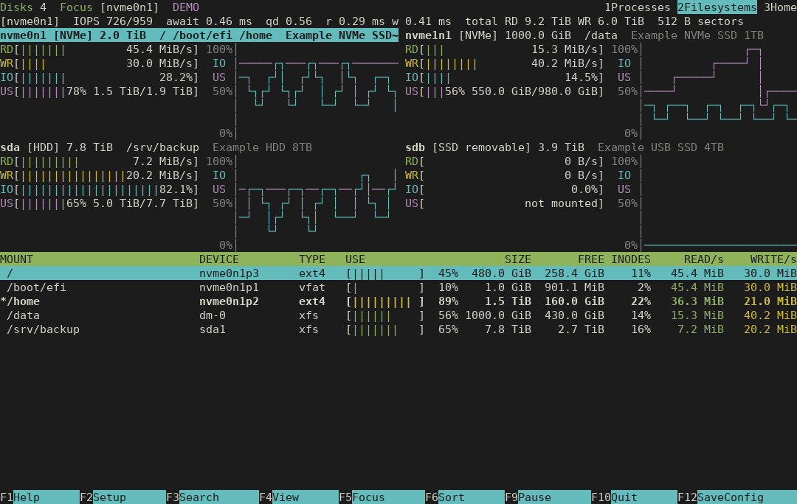This screenshot has height=504, width=797.
Task: Click sda IO meter 82.1%
Action: tap(100, 189)
